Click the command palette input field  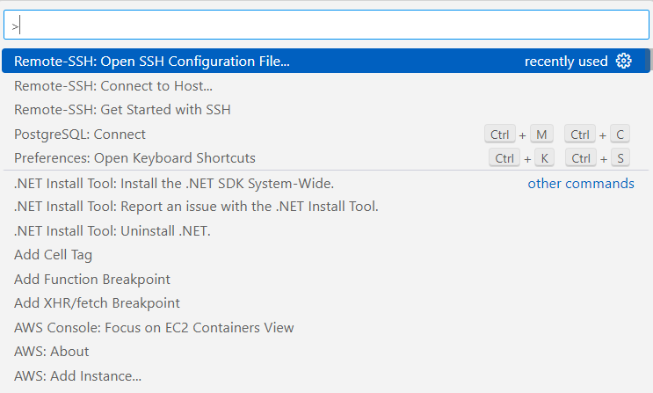tap(326, 25)
